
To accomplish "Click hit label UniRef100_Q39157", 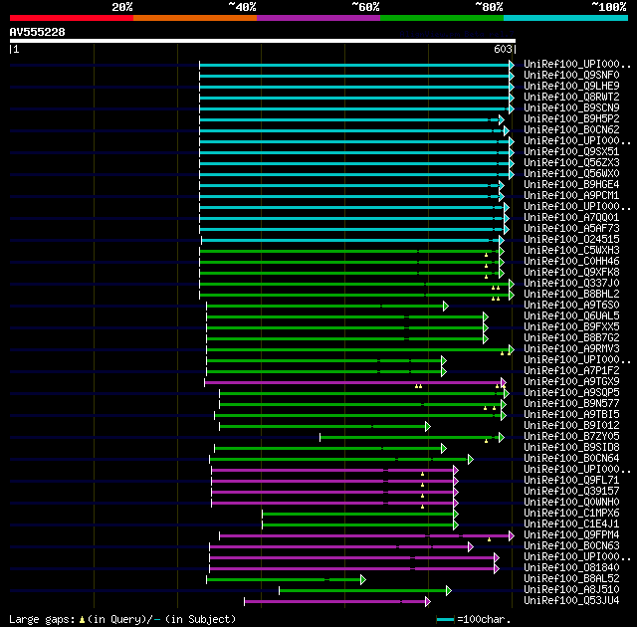I will tap(571, 492).
